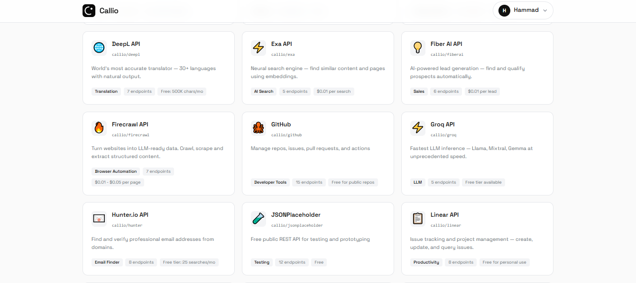This screenshot has width=636, height=283.
Task: Click the Free: 500K chars/mo badge
Action: click(182, 91)
